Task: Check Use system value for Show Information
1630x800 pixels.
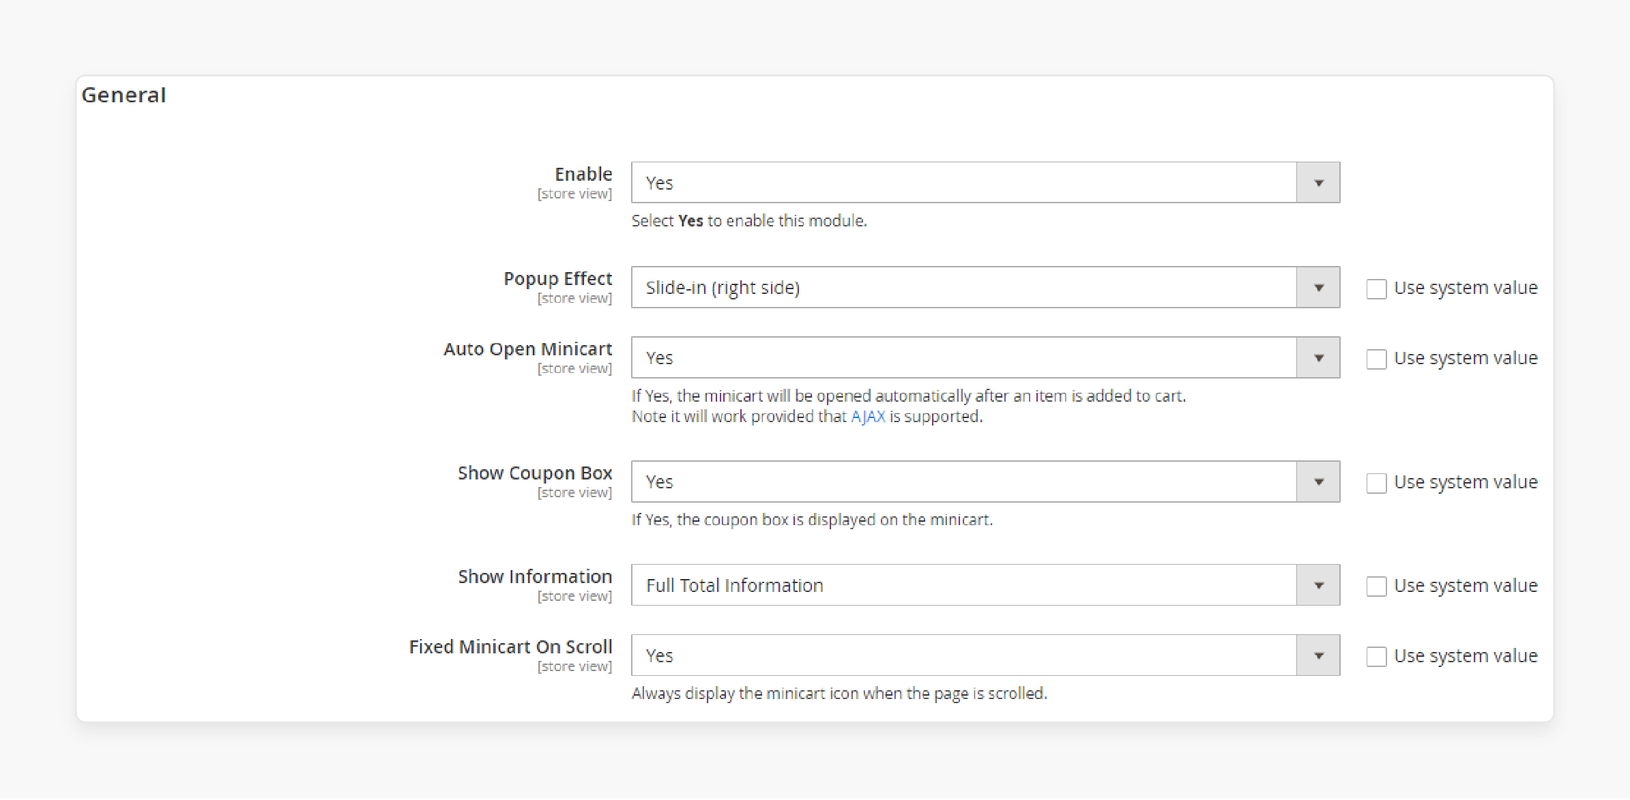Action: (1376, 587)
